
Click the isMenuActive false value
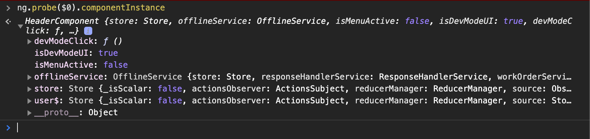click(116, 65)
